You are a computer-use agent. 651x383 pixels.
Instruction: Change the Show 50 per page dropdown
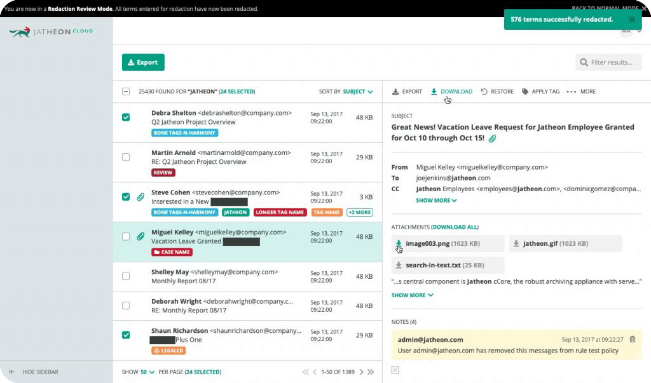[147, 372]
